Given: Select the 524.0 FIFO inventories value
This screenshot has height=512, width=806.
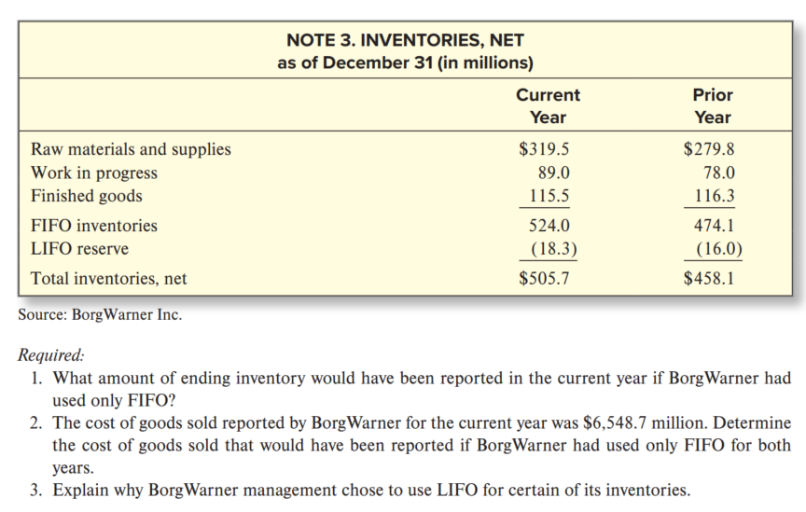Looking at the screenshot, I should tap(549, 226).
